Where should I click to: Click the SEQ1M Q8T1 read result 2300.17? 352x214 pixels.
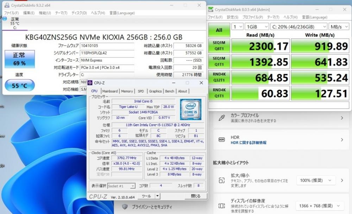tap(260, 46)
